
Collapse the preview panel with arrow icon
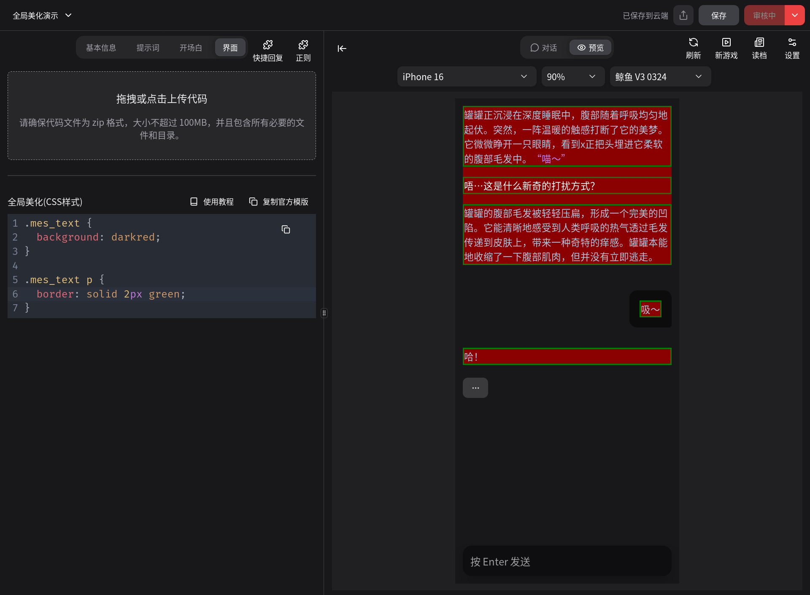342,49
